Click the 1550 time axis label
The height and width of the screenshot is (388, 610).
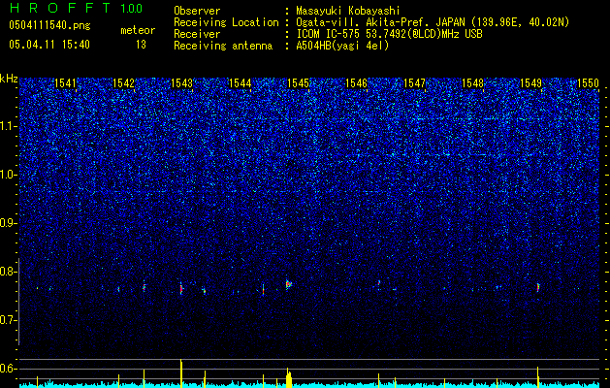[589, 82]
